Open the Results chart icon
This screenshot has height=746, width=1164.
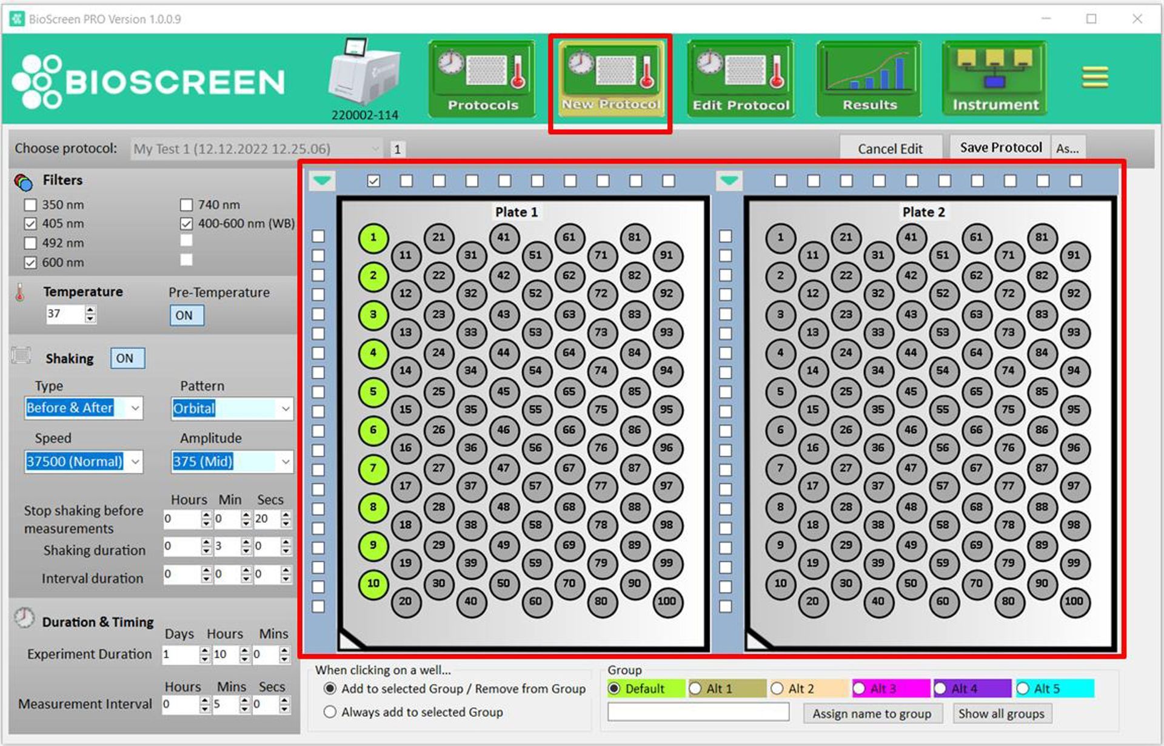point(869,78)
